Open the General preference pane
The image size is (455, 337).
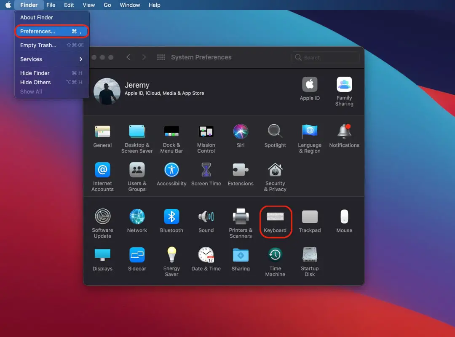click(102, 136)
